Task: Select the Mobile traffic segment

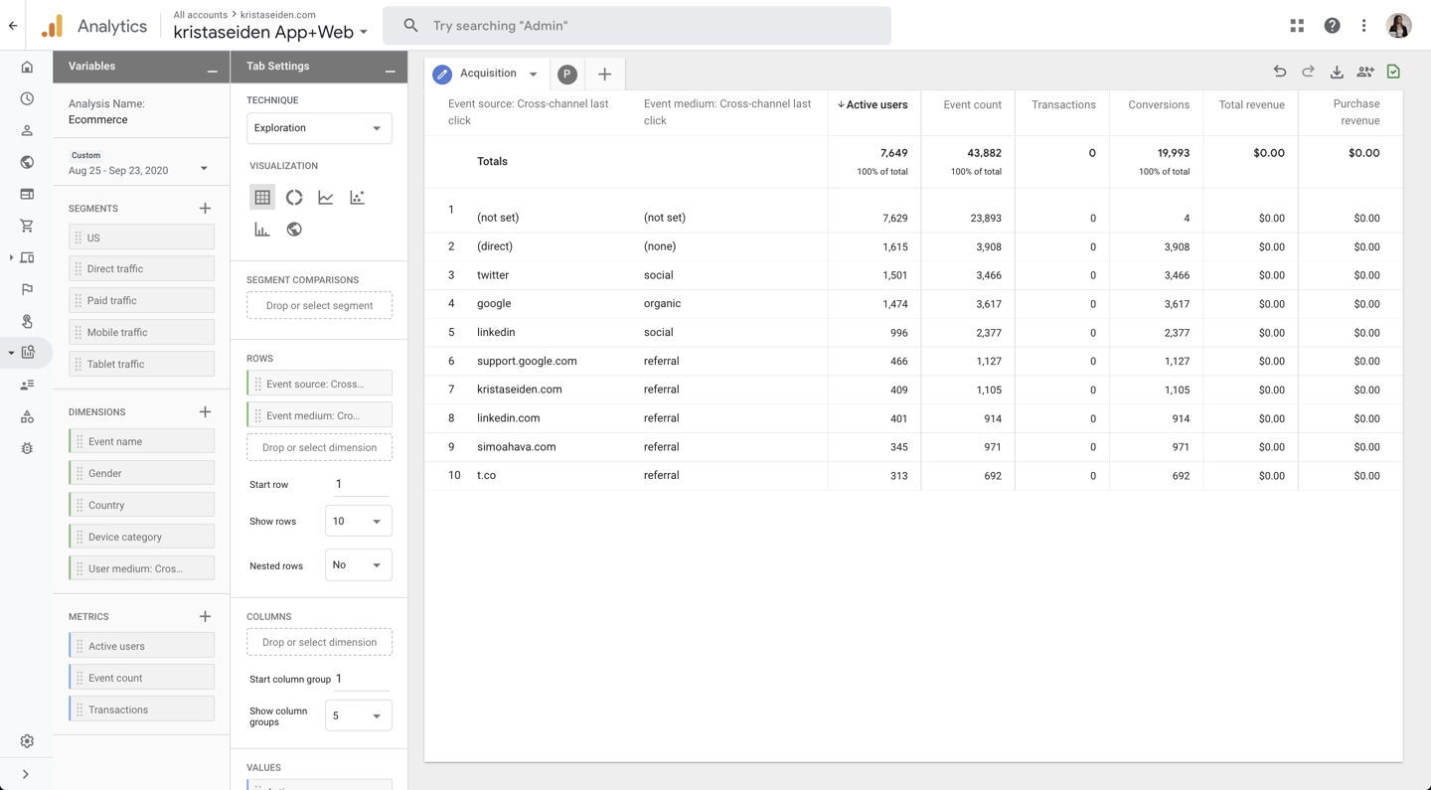Action: (141, 333)
